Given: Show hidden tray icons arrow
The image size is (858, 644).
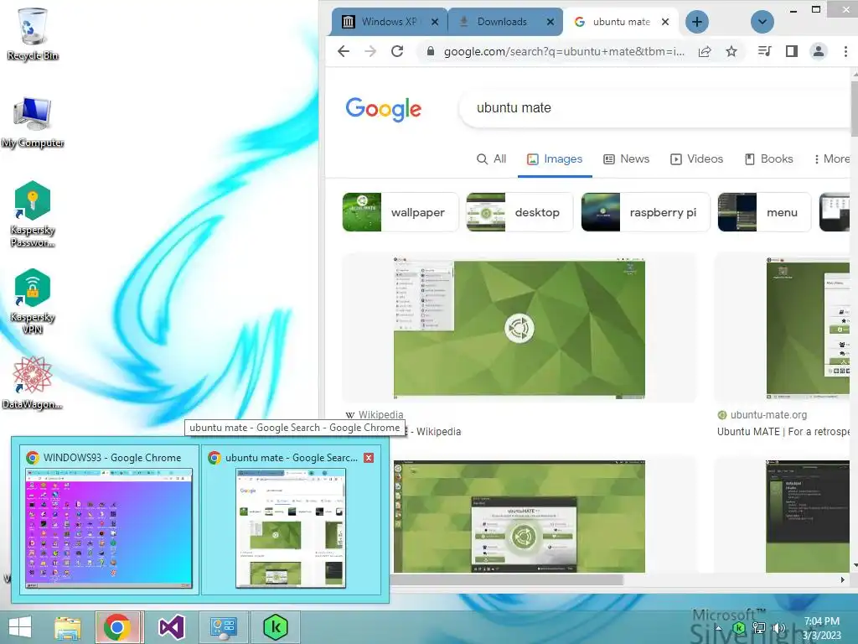Looking at the screenshot, I should [718, 628].
